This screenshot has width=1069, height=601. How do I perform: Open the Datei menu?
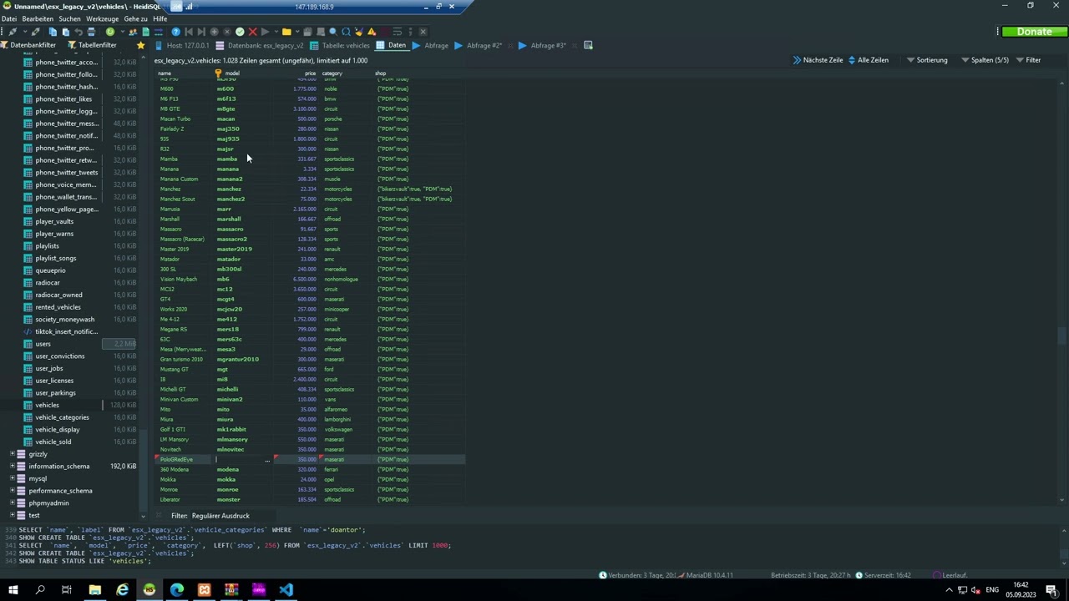coord(8,18)
